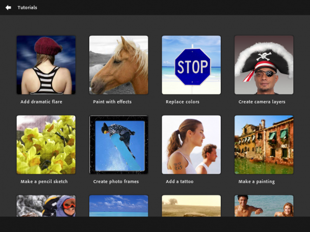Open the skier with goggles thumbnail
310x232 pixels.
pos(46,205)
